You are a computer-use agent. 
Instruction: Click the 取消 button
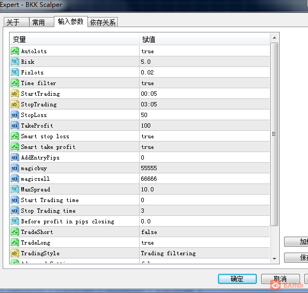[280, 279]
